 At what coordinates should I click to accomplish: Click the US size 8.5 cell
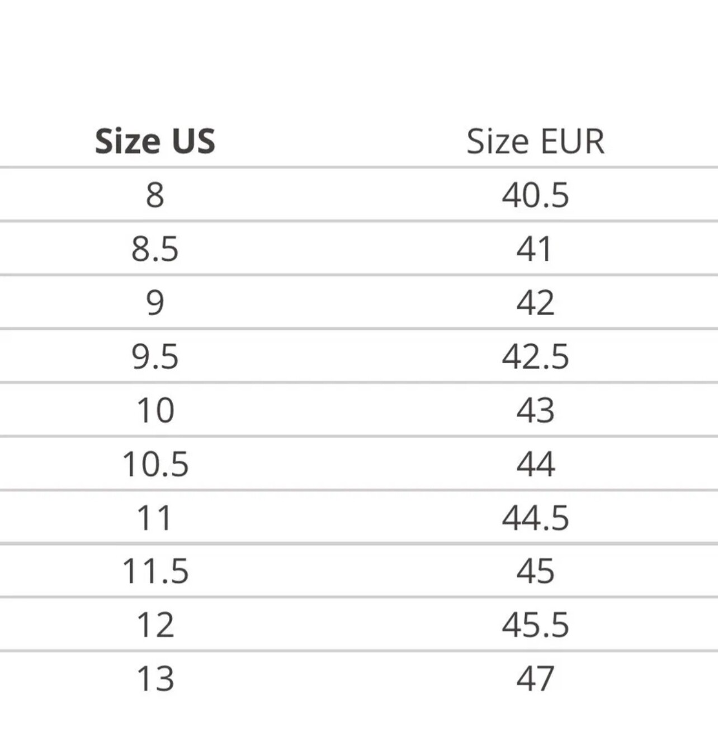[x=155, y=249]
